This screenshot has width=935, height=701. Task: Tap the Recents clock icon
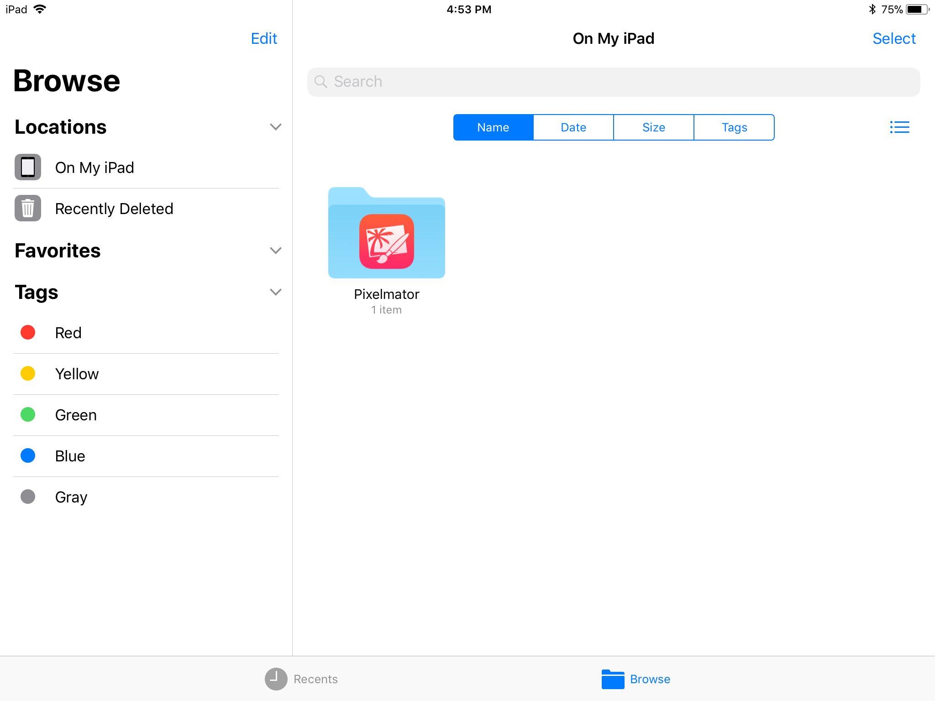point(276,679)
